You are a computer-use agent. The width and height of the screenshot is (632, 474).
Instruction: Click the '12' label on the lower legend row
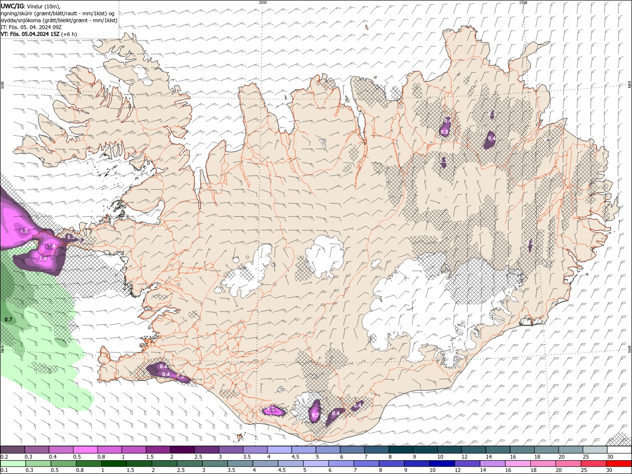[458, 470]
